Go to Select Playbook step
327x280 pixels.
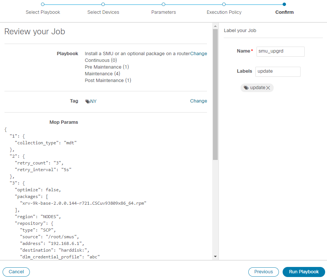pos(43,4)
